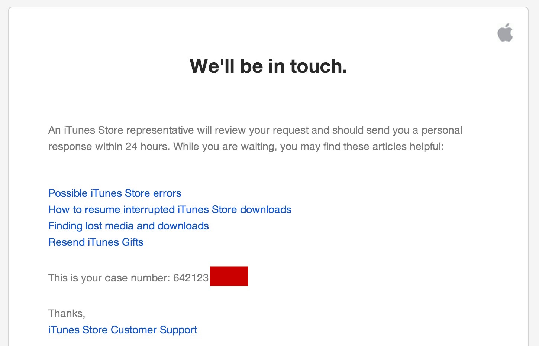Screen dimensions: 539x346
Task: Open How to resume interrupted downloads link
Action: [170, 210]
